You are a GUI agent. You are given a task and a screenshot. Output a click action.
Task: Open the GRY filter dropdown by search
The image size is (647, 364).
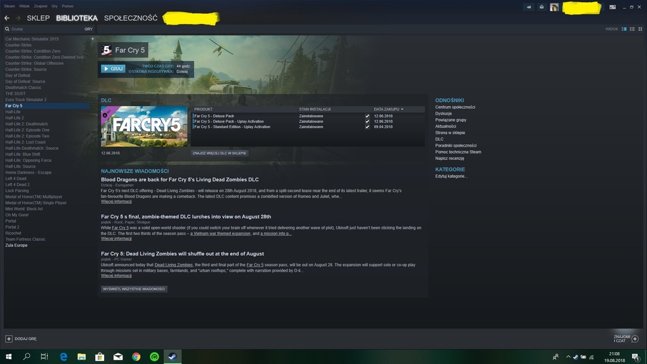click(x=88, y=29)
